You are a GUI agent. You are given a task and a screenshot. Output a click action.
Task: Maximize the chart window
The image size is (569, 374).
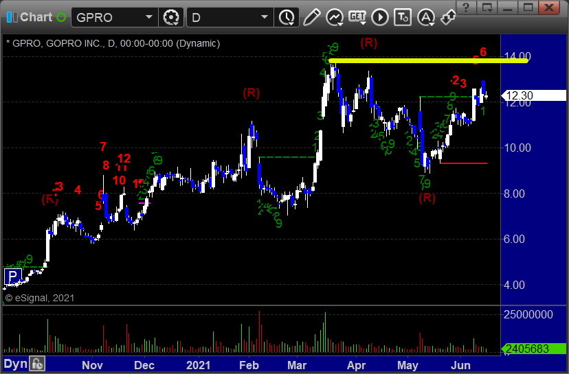[528, 7]
